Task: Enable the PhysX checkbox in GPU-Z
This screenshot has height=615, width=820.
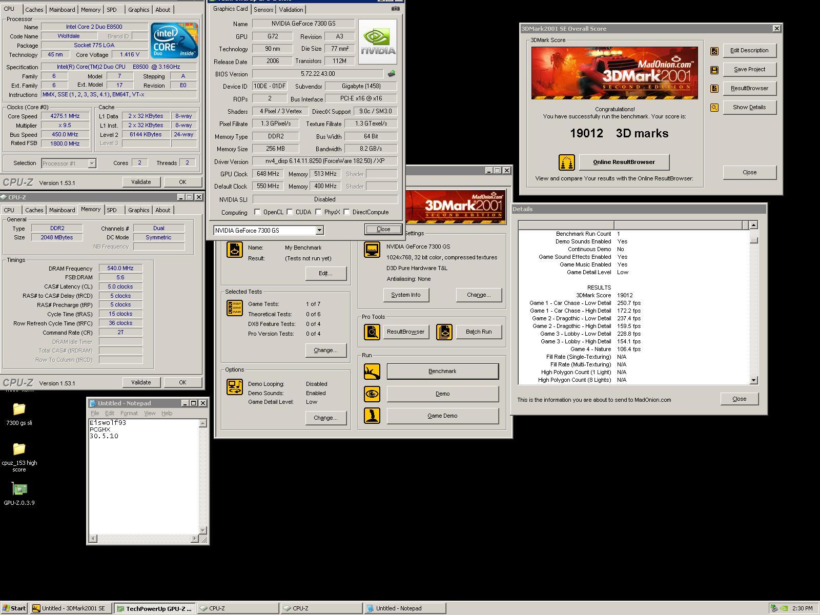Action: point(318,212)
